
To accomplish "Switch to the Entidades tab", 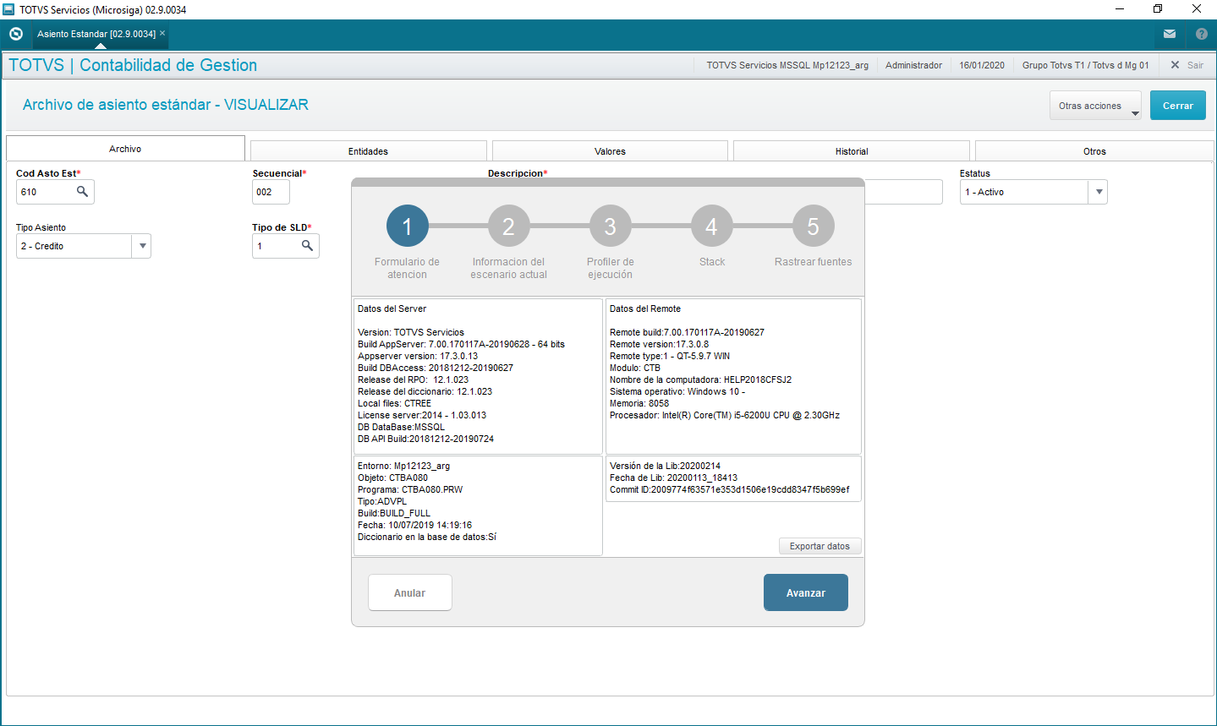I will coord(369,151).
